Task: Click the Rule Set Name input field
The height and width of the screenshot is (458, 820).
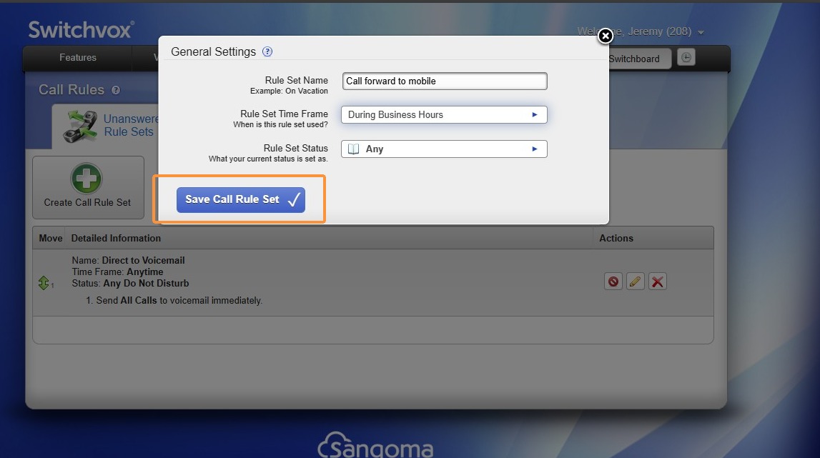Action: click(x=445, y=81)
